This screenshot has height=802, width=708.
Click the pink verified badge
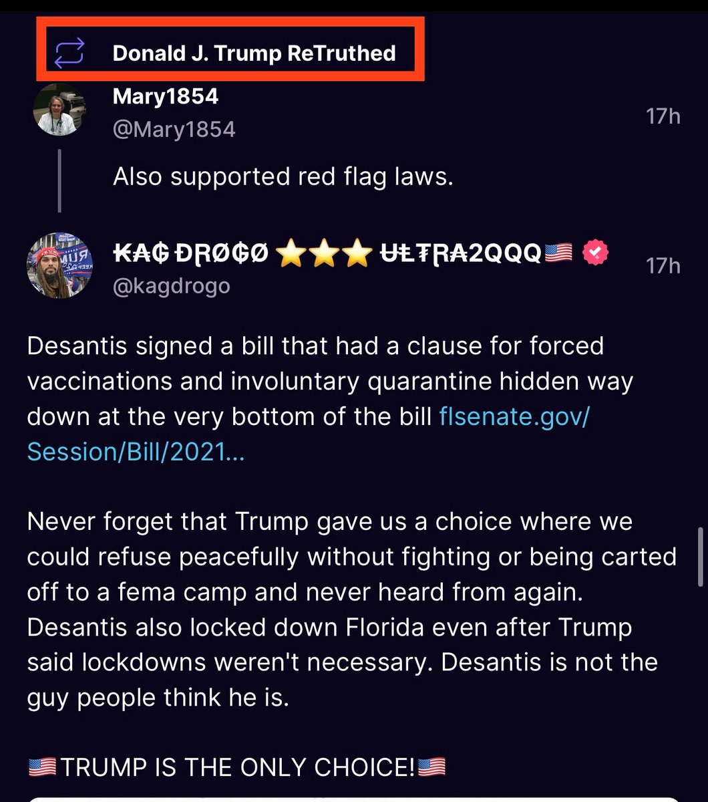595,253
